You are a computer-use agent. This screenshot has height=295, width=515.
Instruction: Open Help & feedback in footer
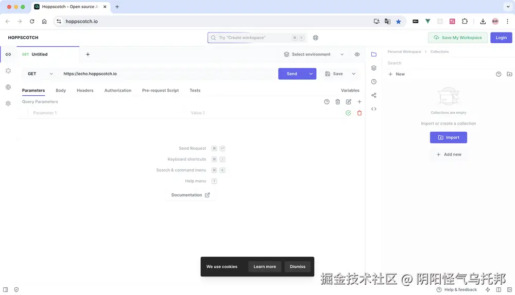[456, 290]
